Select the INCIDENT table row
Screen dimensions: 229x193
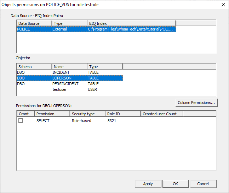pyautogui.click(x=61, y=72)
